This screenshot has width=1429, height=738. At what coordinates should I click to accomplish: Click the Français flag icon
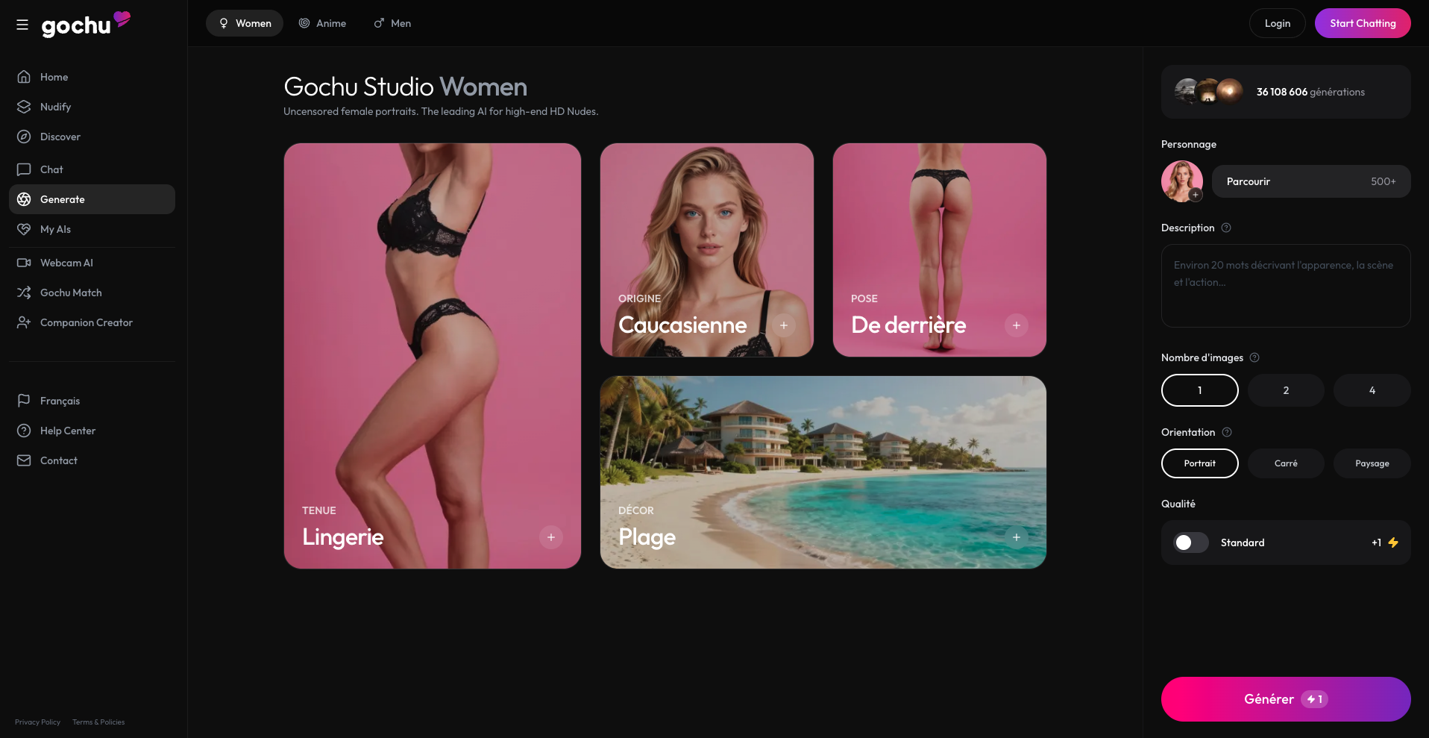pos(24,401)
